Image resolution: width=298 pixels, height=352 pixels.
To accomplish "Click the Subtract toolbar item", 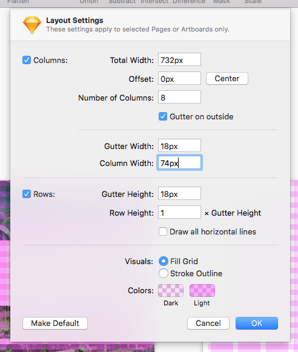I will [x=122, y=2].
